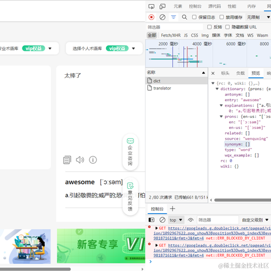Open 负载 request detail tab

[x=240, y=73]
